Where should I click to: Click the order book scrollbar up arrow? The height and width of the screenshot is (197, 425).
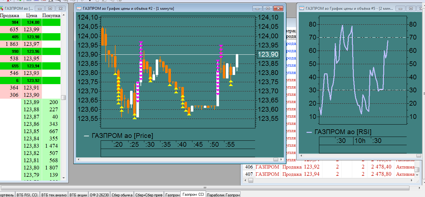(x=63, y=15)
